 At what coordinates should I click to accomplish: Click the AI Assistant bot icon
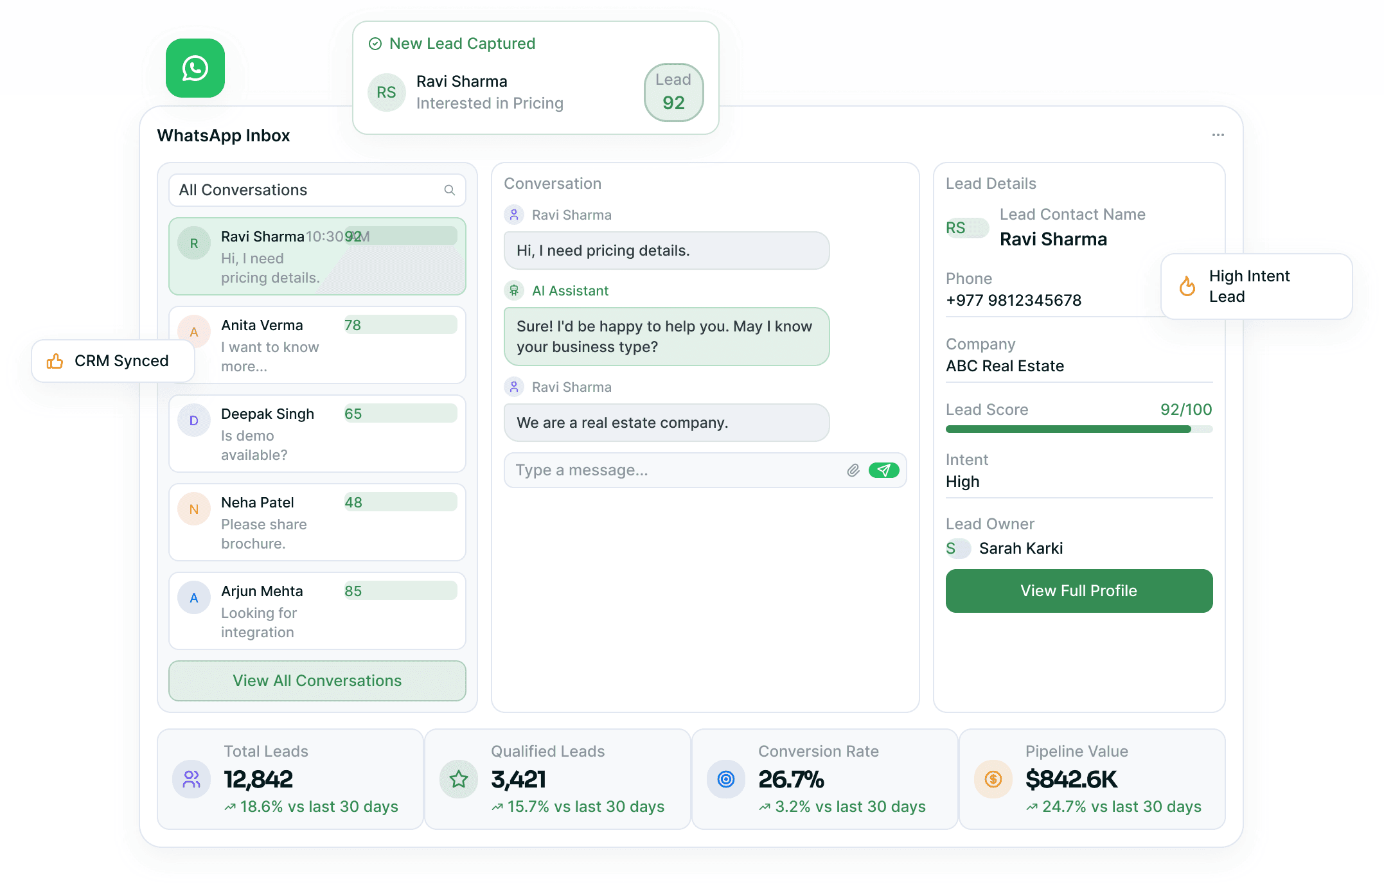pyautogui.click(x=514, y=290)
